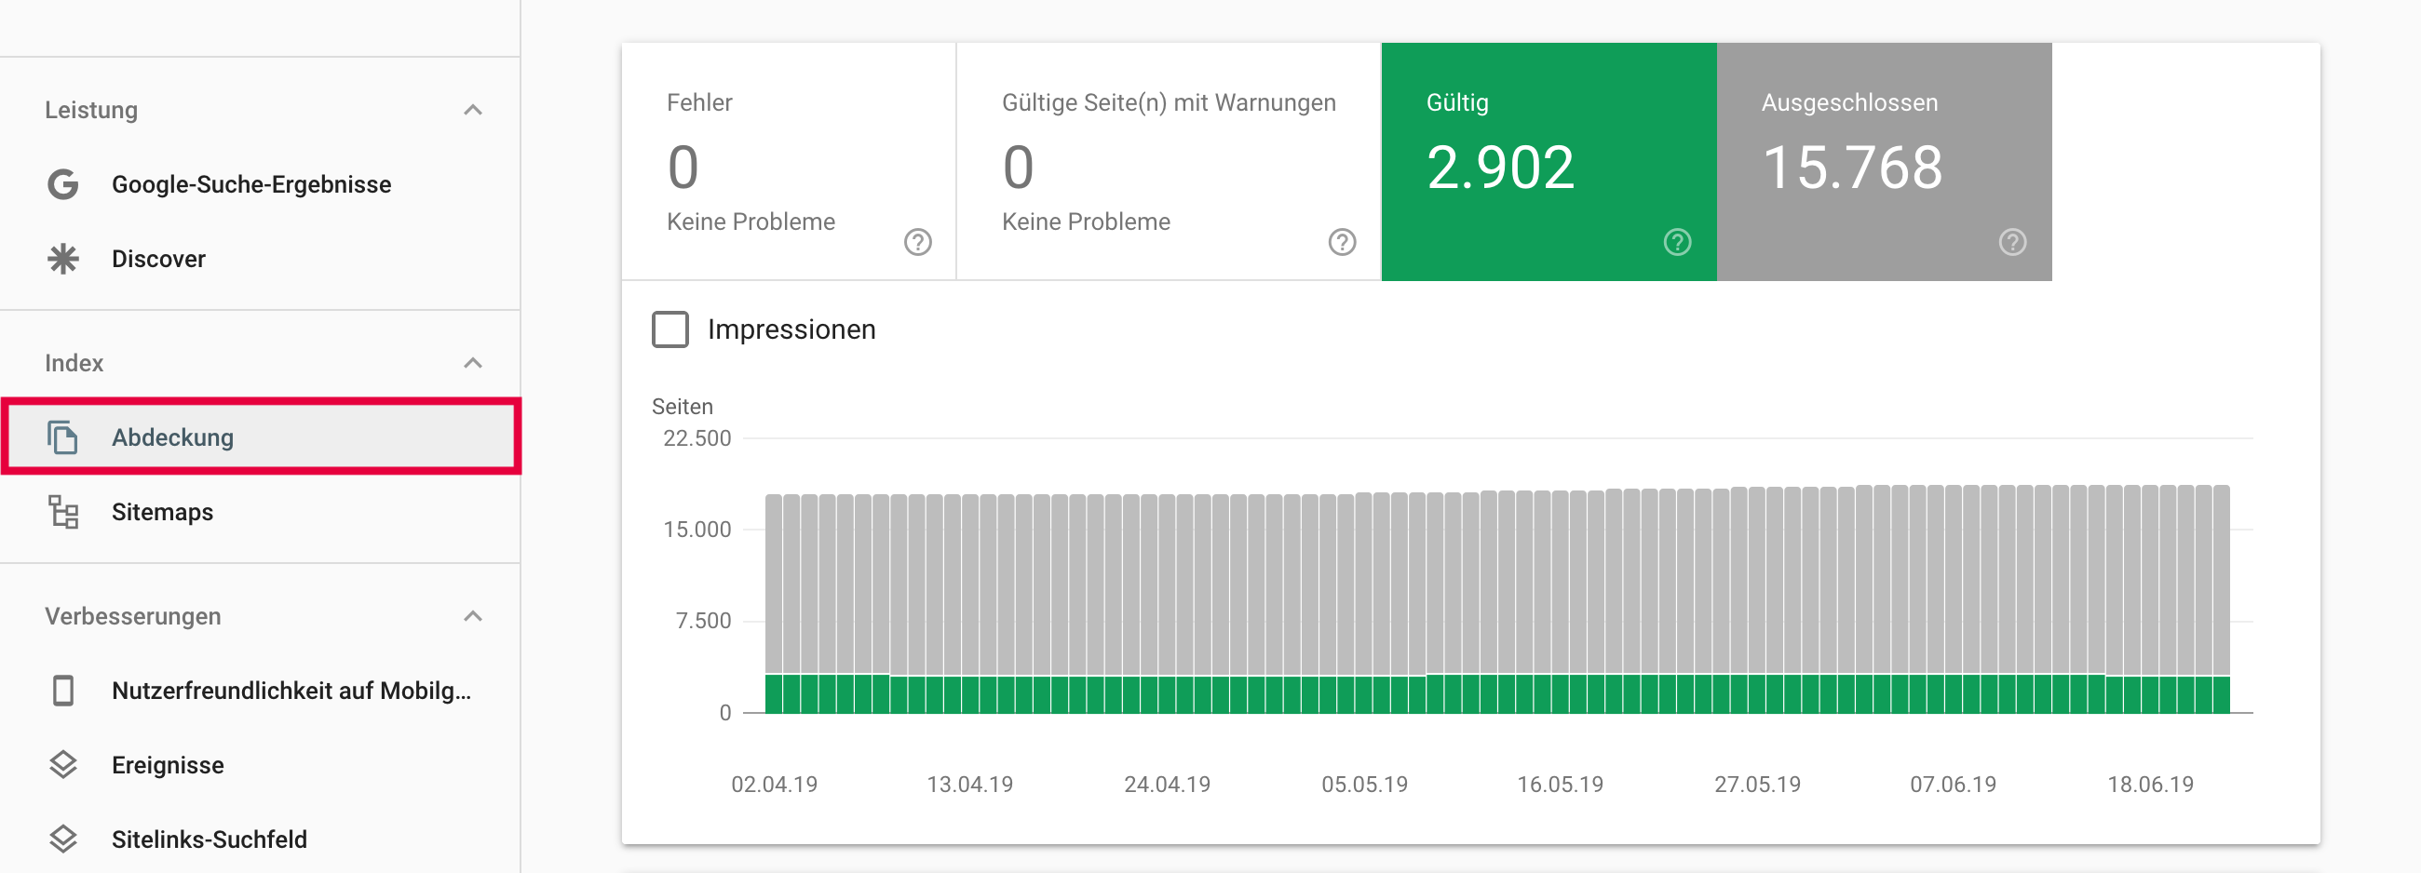Screen dimensions: 2421x873
Task: Open Google-Suche-Ergebnisse report
Action: pos(250,184)
